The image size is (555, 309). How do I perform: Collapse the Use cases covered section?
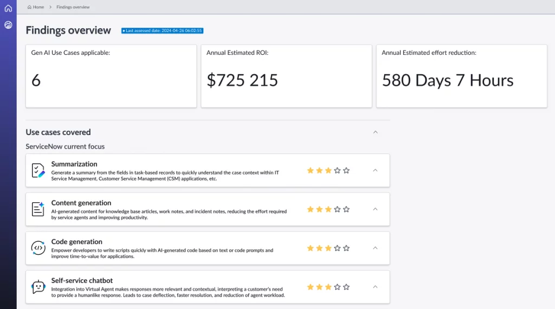point(376,132)
